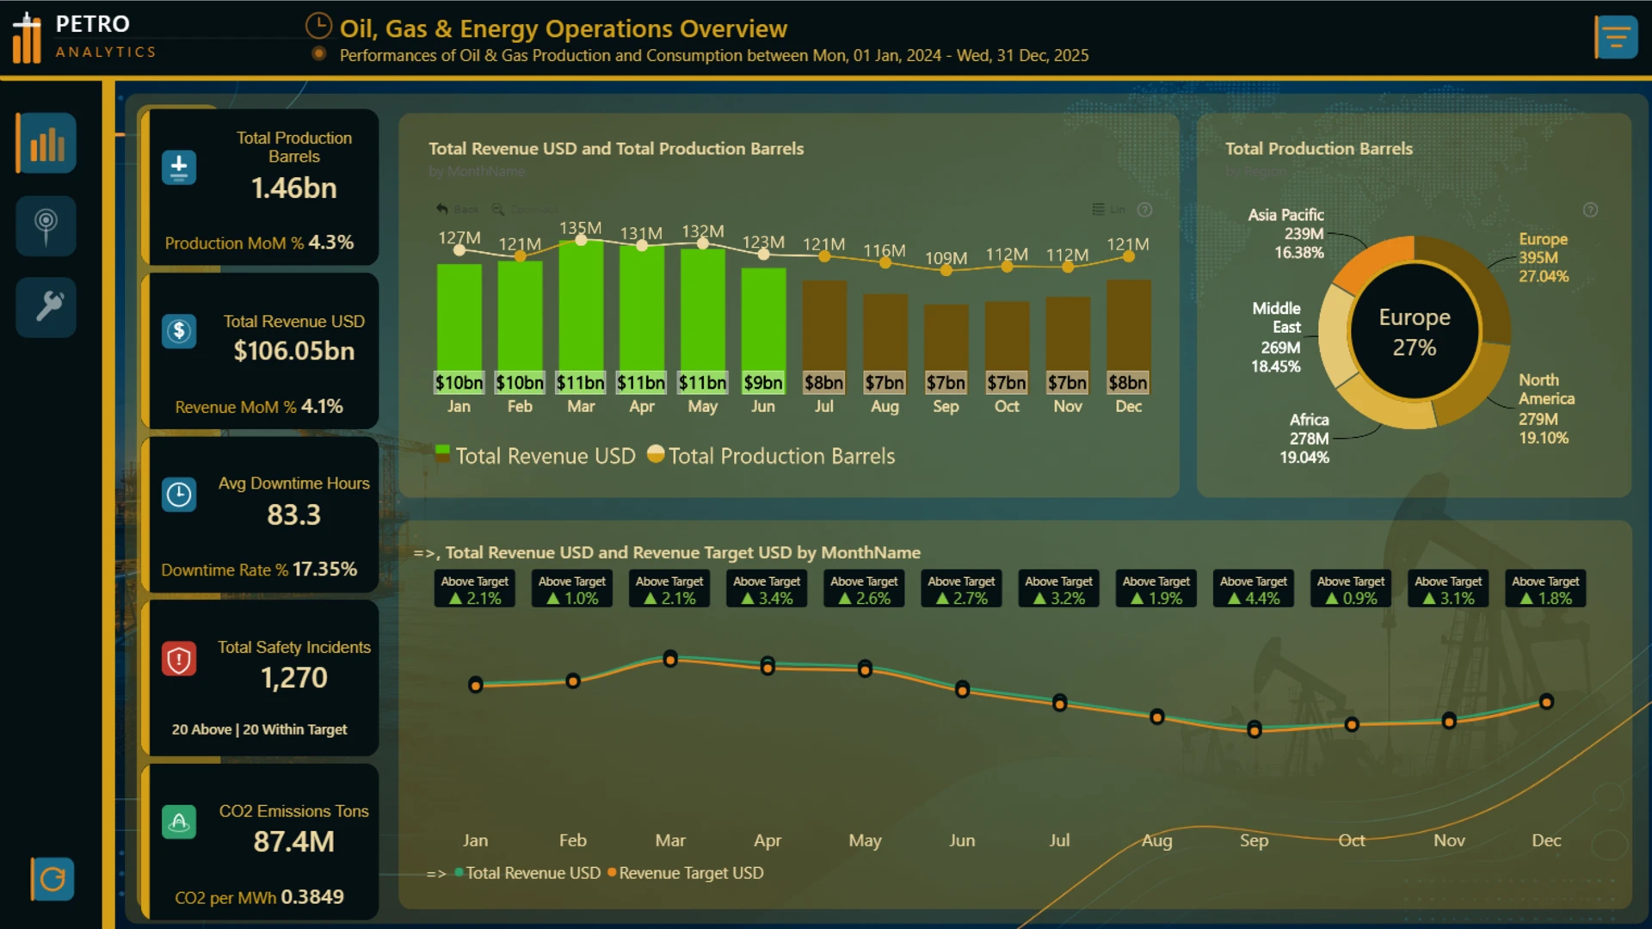Select the December point on revenue line
Viewport: 1652px width, 929px height.
pyautogui.click(x=1546, y=702)
